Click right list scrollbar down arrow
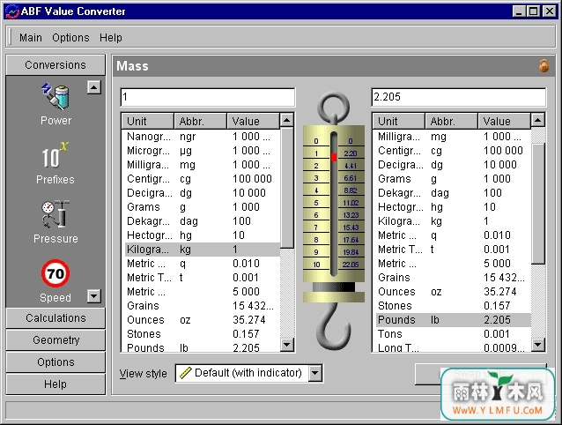Viewport: 562px width, 425px height. tap(537, 345)
